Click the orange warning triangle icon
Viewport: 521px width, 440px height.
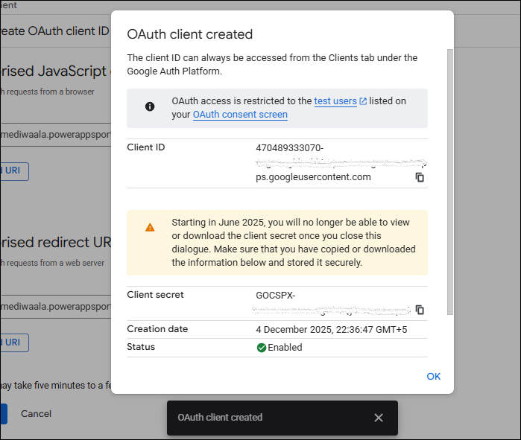click(150, 227)
